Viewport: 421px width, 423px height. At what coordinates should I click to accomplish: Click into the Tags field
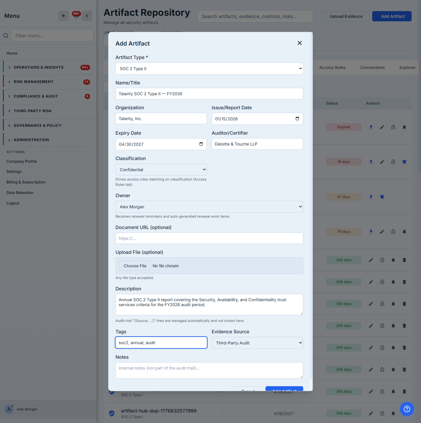pyautogui.click(x=161, y=343)
